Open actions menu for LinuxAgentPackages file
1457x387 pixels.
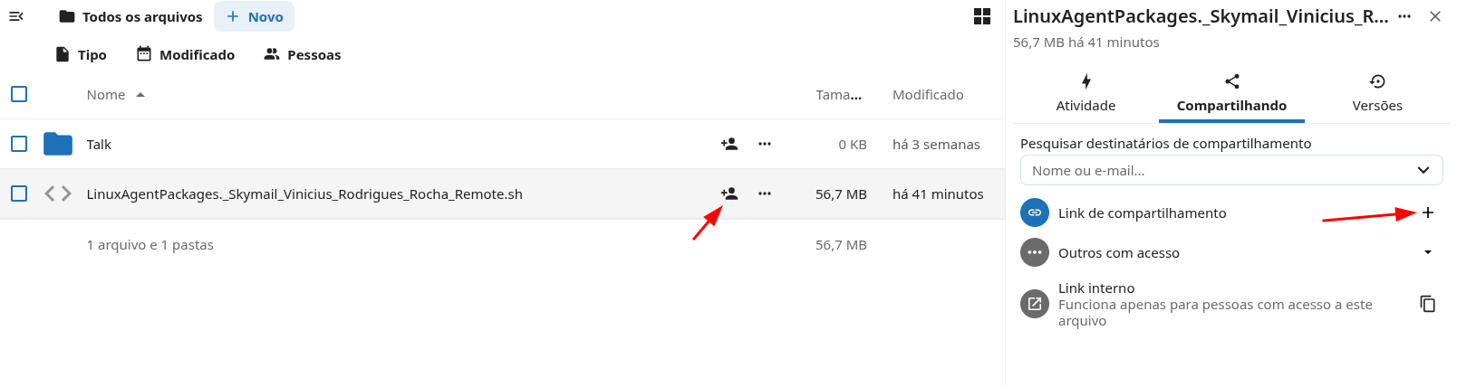765,193
